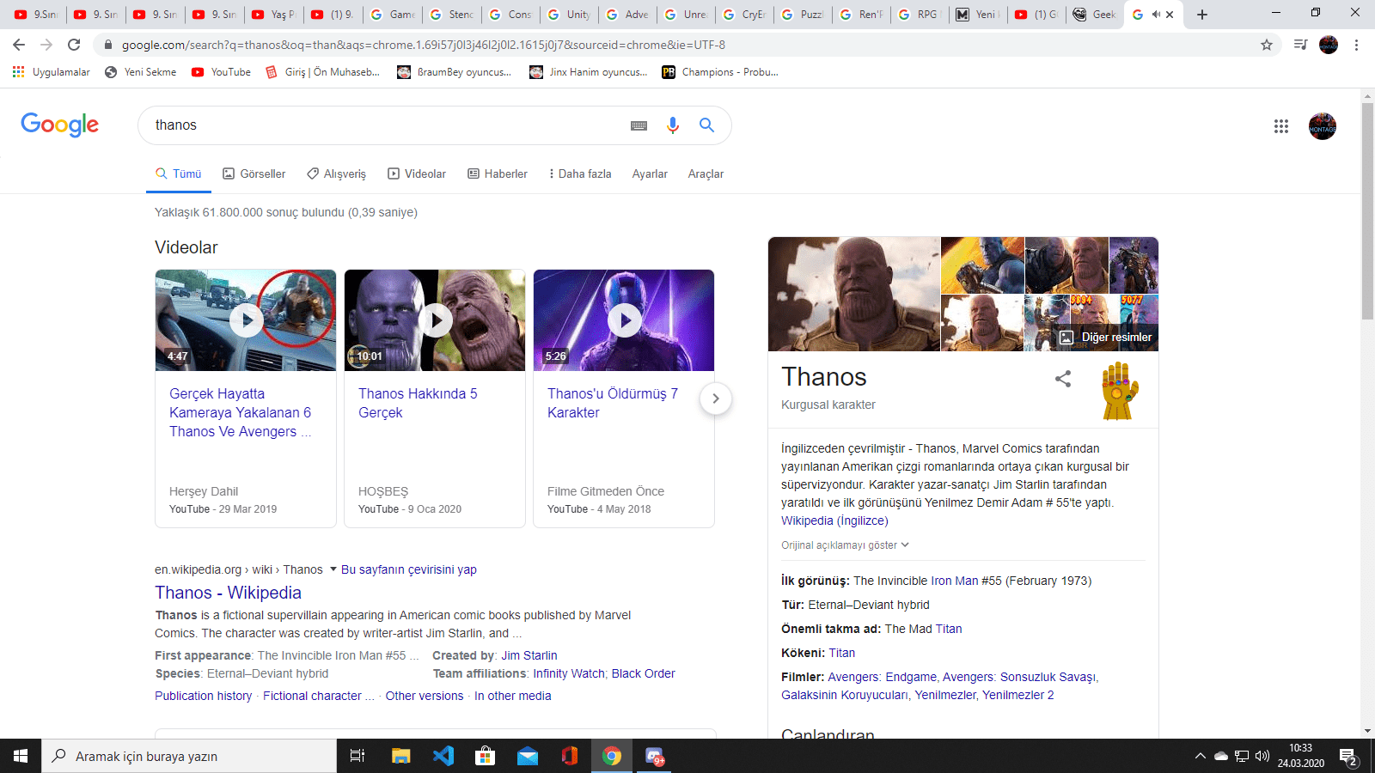Go back to the previous page
The height and width of the screenshot is (773, 1375).
(x=19, y=45)
